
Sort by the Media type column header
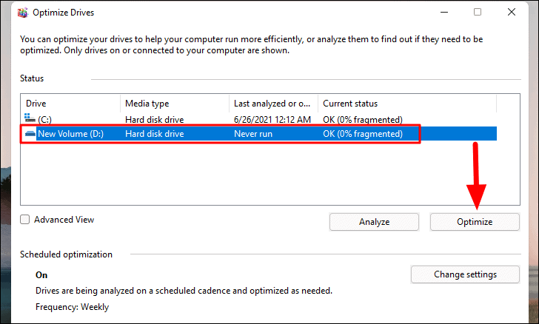pyautogui.click(x=175, y=104)
